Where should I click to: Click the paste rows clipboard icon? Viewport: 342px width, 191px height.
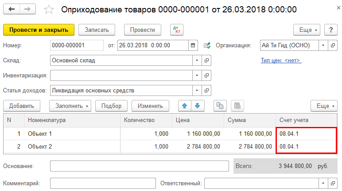(237, 106)
